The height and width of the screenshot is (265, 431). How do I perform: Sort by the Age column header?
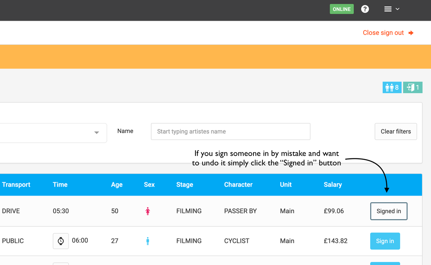coord(117,185)
